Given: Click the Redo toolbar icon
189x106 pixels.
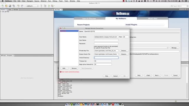Looking at the screenshot, I should (x=22, y=6).
